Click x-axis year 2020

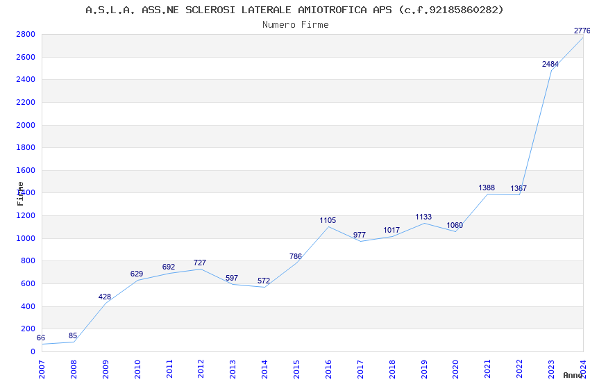[x=455, y=369]
